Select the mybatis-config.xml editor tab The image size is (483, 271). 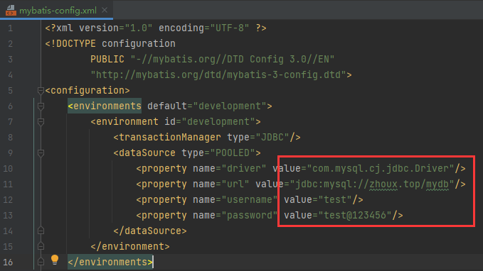point(57,10)
